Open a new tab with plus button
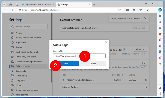The image size is (165, 98). click(x=94, y=5)
